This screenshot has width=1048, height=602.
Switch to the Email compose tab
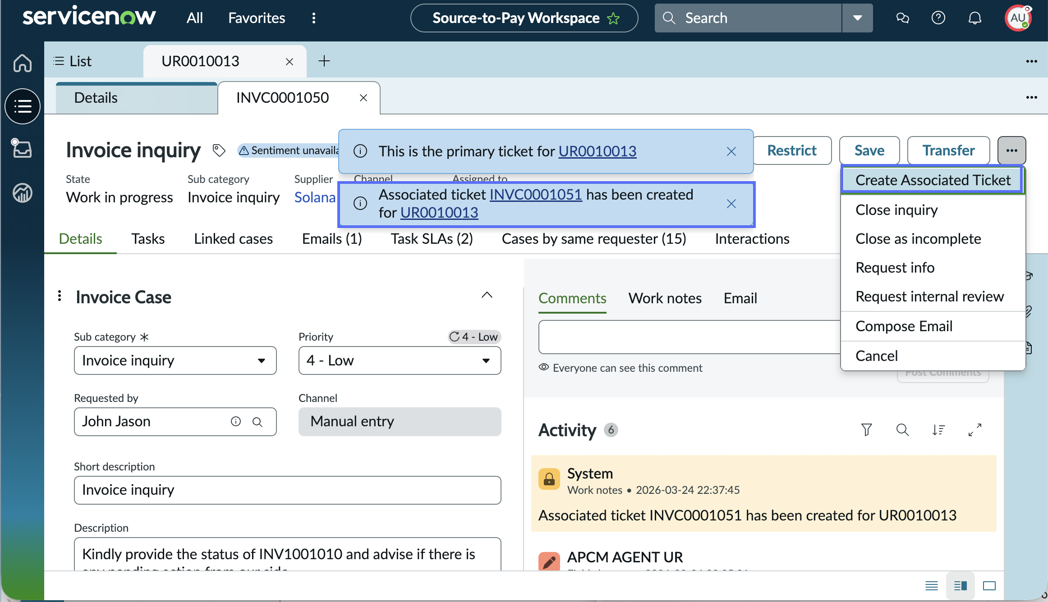pos(740,298)
